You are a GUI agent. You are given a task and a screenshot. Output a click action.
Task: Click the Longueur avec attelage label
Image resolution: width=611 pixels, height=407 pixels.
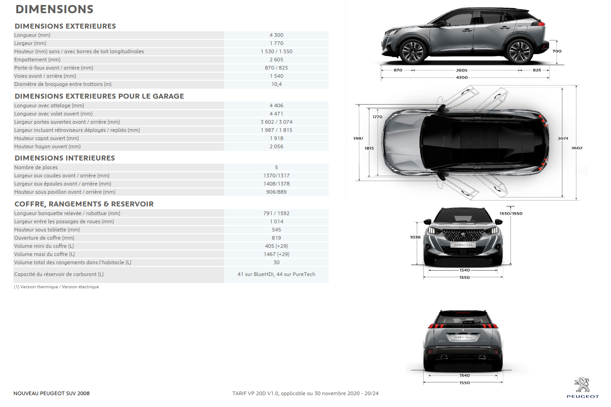(x=49, y=106)
